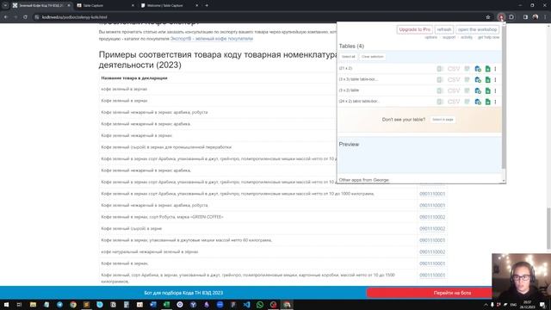Open the ЭкспортВ зеленый кофе покупатели link

click(212, 39)
